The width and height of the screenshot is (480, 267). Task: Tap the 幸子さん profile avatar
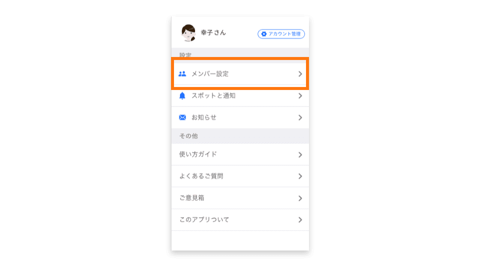188,33
